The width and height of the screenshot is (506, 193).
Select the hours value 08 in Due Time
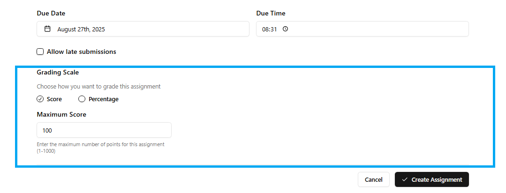[265, 29]
